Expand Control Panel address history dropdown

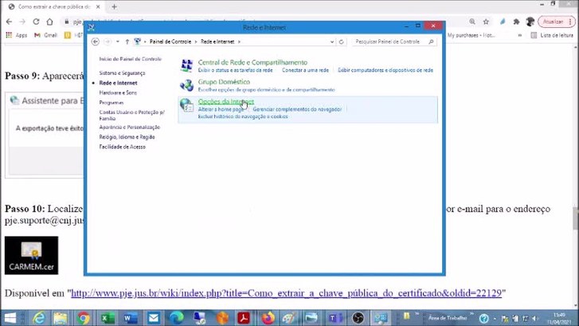[332, 41]
